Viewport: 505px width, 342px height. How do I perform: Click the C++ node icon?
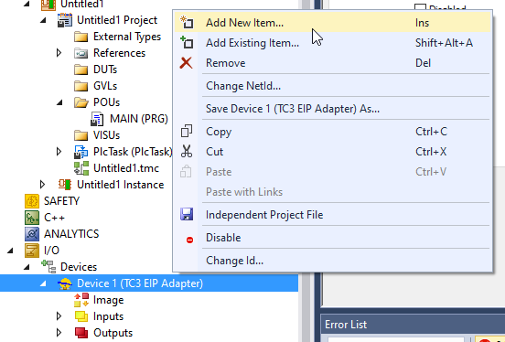pyautogui.click(x=31, y=218)
